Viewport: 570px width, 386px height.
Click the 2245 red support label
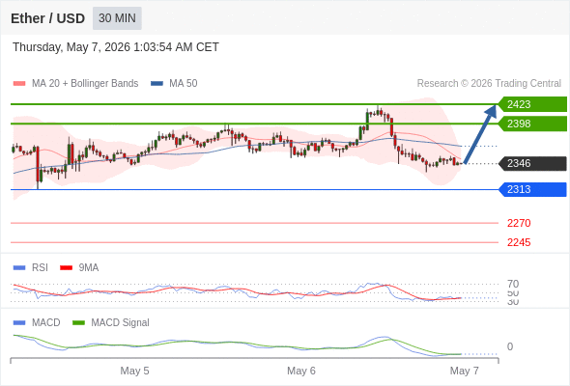(519, 242)
